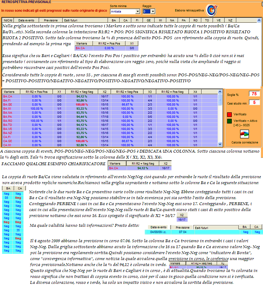Click the 100,00 % Pos:Pos cell for BA.MI

click(36, 108)
